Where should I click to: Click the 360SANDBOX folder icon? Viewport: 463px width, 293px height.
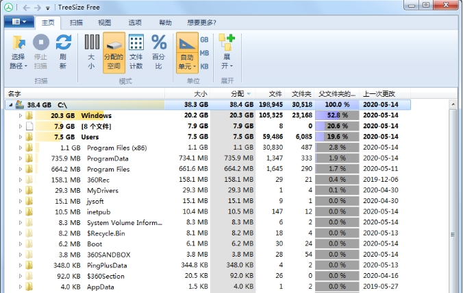point(29,255)
